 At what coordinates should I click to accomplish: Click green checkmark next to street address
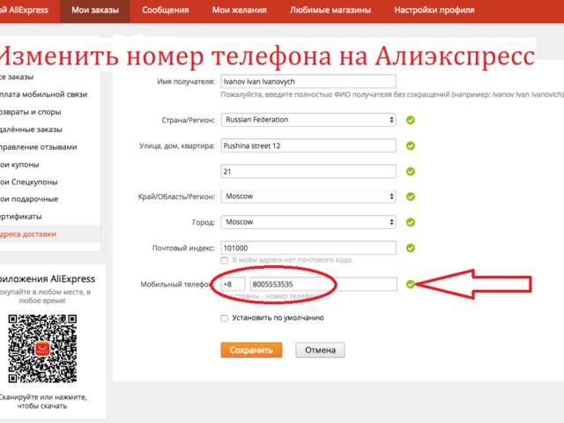click(411, 145)
